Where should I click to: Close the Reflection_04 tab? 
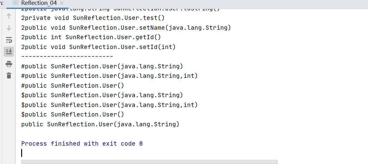61,3
